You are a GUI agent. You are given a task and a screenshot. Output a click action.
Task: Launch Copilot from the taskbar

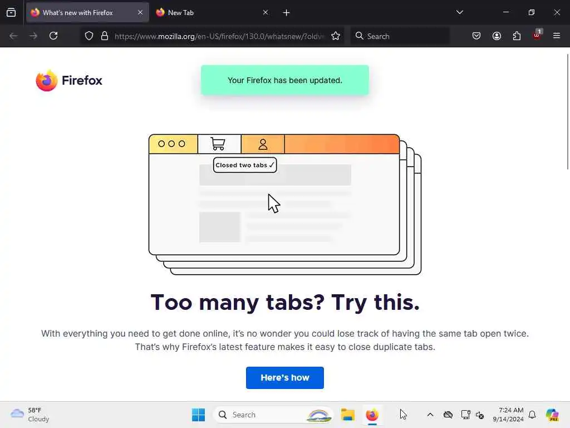(x=552, y=415)
